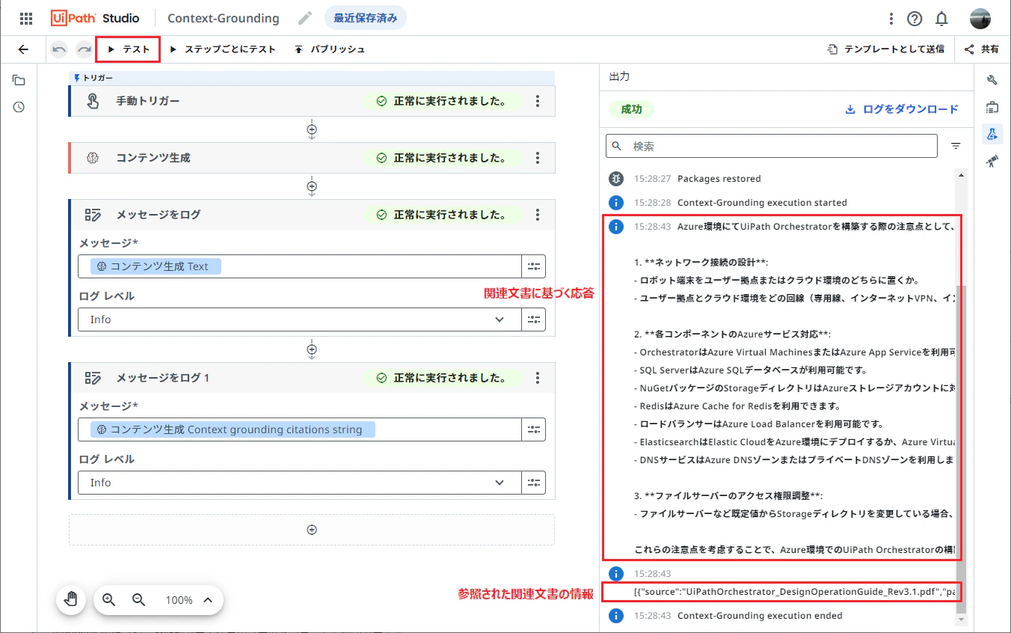This screenshot has height=633, width=1011.
Task: Click message field with コンテンツ生成 Text
Action: (299, 266)
